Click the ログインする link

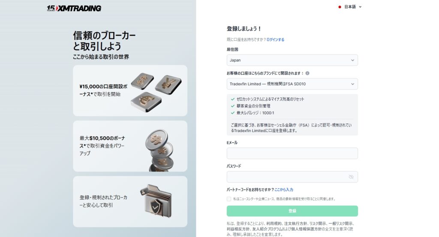pyautogui.click(x=275, y=40)
